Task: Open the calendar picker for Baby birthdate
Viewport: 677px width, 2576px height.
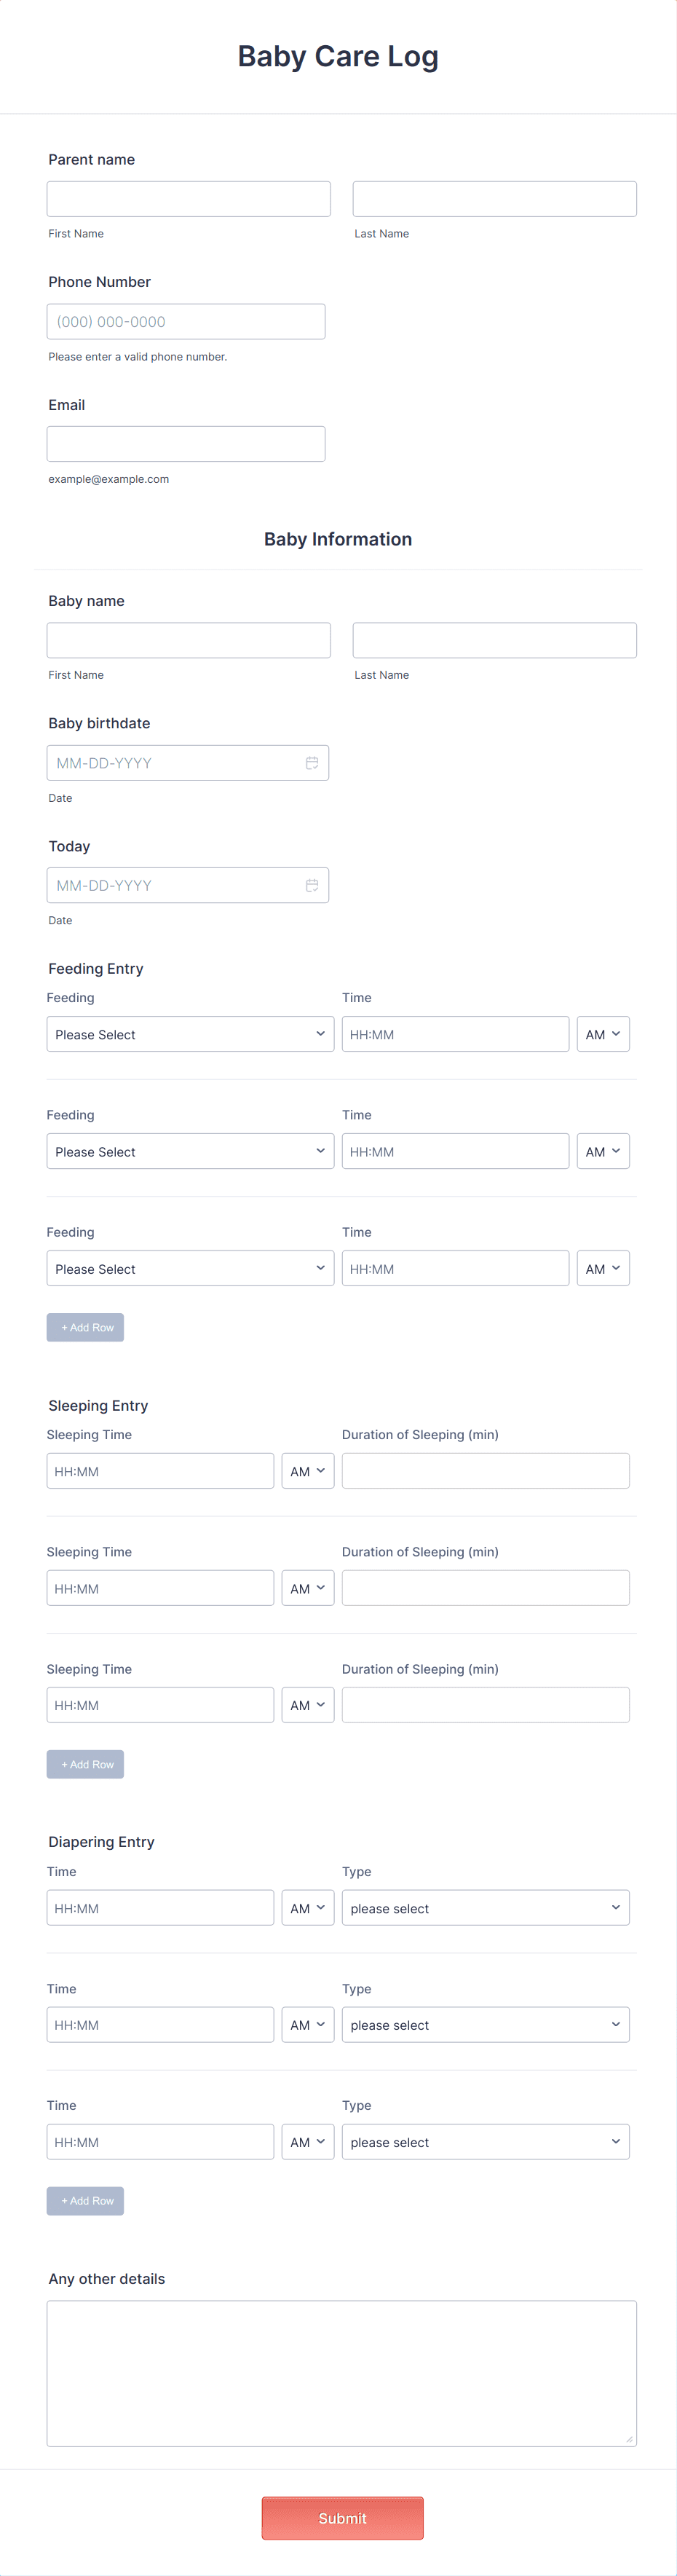Action: click(312, 762)
